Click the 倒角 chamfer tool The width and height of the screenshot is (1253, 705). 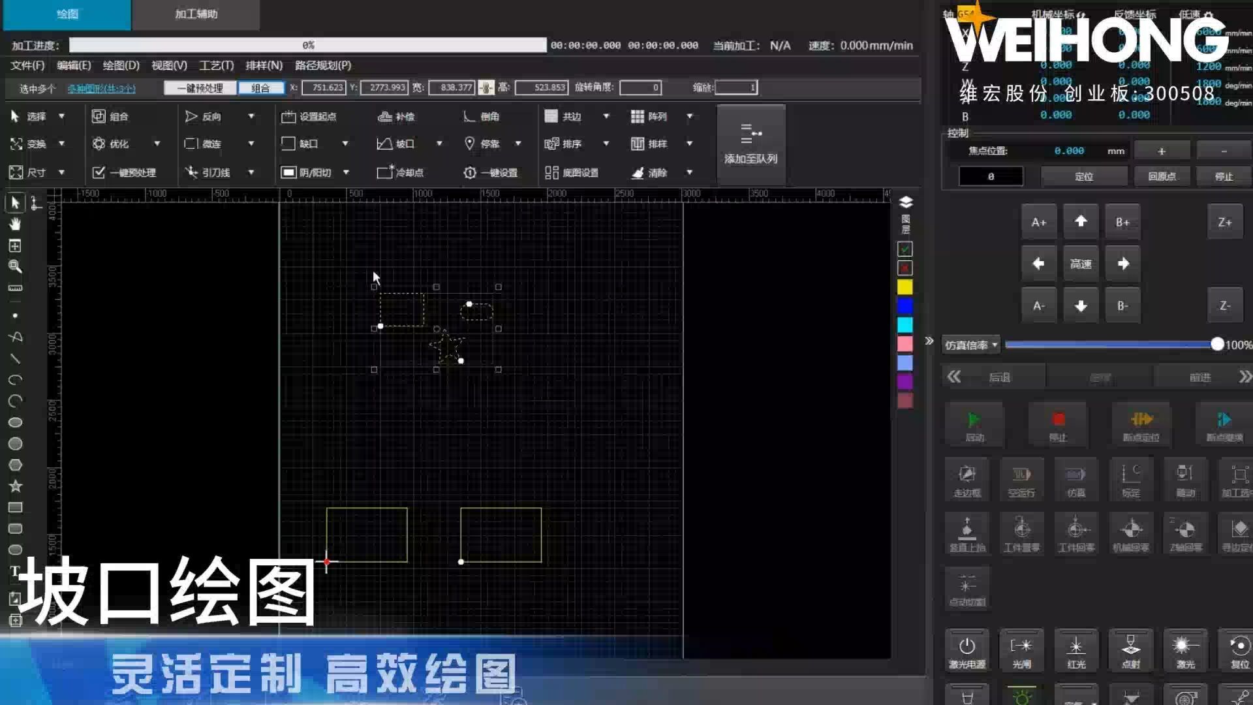pyautogui.click(x=482, y=116)
